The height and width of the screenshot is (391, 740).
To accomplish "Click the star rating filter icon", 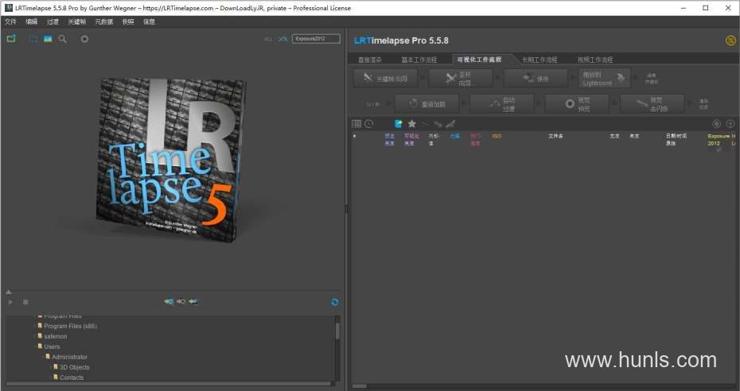I will point(411,124).
